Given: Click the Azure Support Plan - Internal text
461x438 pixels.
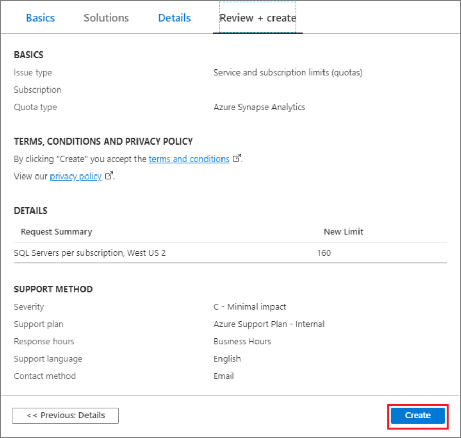Looking at the screenshot, I should point(269,324).
